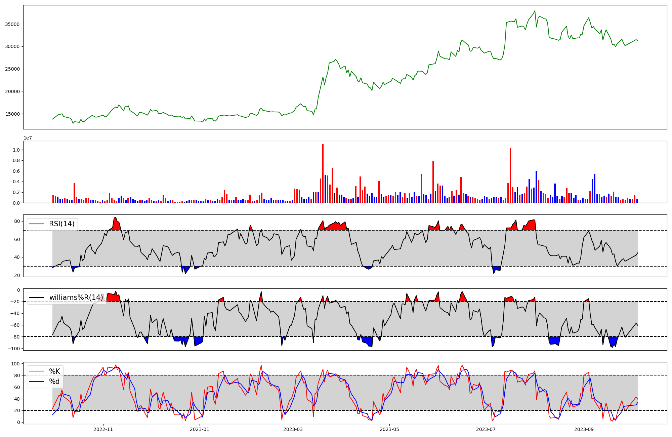Screen dimensions: 672x437
Task: Click the highest peak of green price line
Action: [535, 11]
